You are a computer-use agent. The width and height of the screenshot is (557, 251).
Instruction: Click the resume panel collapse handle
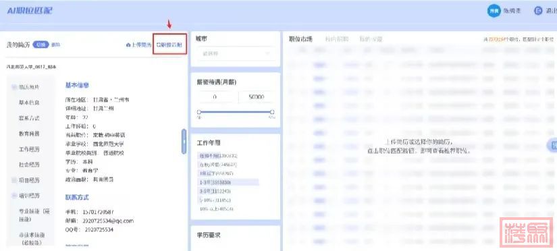tap(184, 141)
